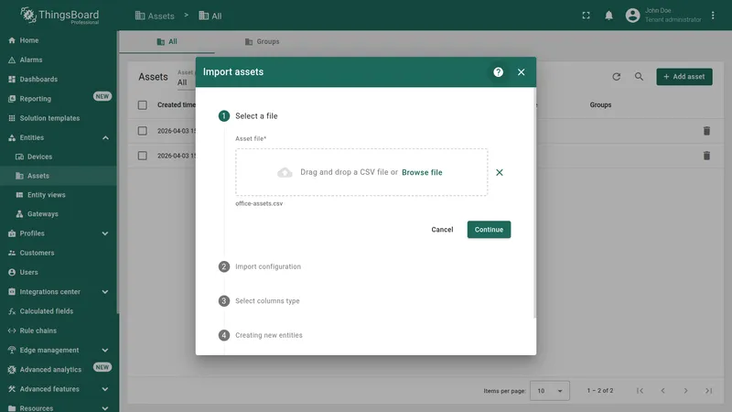
Task: Switch to the All tab
Action: click(x=167, y=41)
